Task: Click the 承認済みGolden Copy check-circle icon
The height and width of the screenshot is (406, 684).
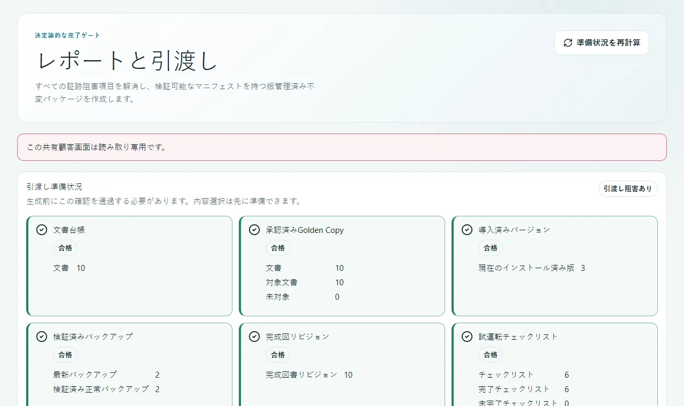Action: 254,230
